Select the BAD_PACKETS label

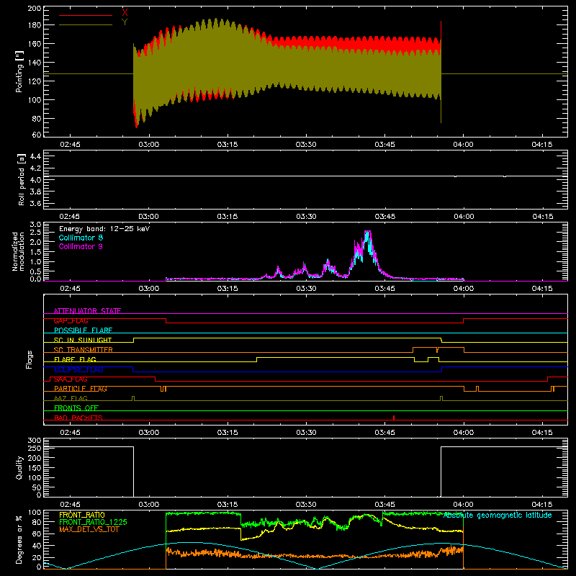(78, 418)
